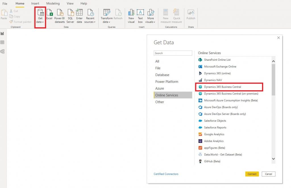Switch to Model view in left sidebar

pos(4,51)
